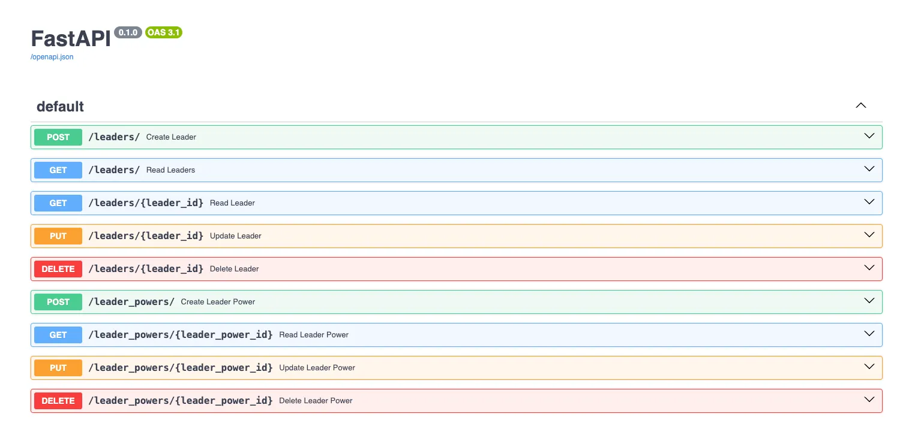
Task: Expand the Create Leader endpoint chevron
Action: (x=869, y=135)
